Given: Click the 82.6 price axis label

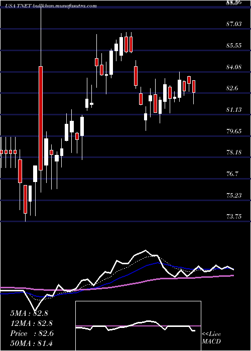Looking at the screenshot, I should [232, 88].
